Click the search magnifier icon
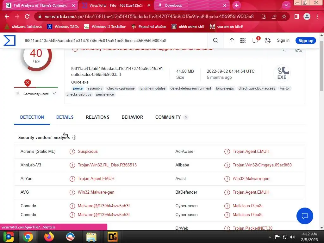324x243 pixels. pyautogui.click(x=215, y=40)
